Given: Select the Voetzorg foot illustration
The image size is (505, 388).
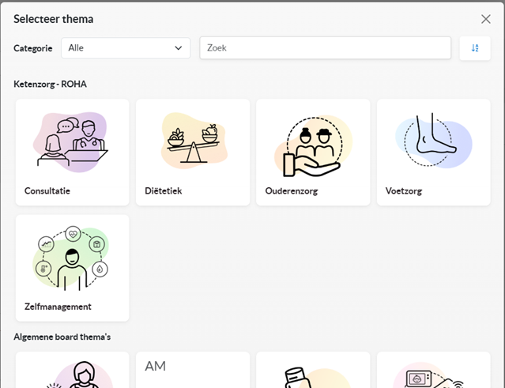Looking at the screenshot, I should pyautogui.click(x=434, y=140).
